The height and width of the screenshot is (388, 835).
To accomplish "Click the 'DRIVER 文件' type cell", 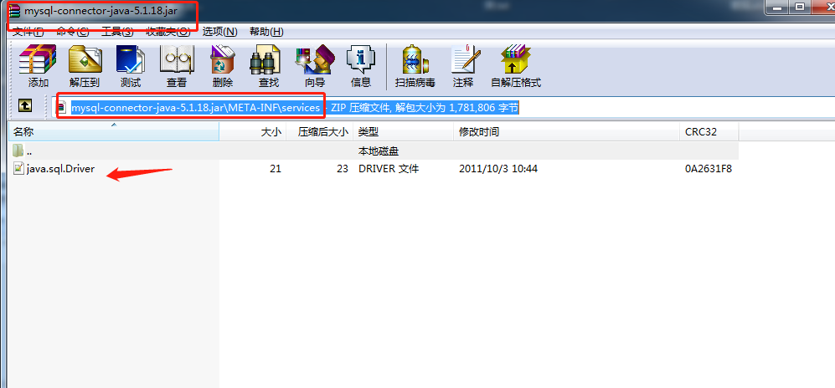I will click(389, 169).
